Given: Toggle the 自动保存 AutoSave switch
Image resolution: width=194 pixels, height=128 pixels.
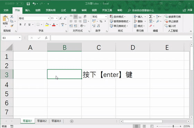Looking at the screenshot, I should coord(20,4).
